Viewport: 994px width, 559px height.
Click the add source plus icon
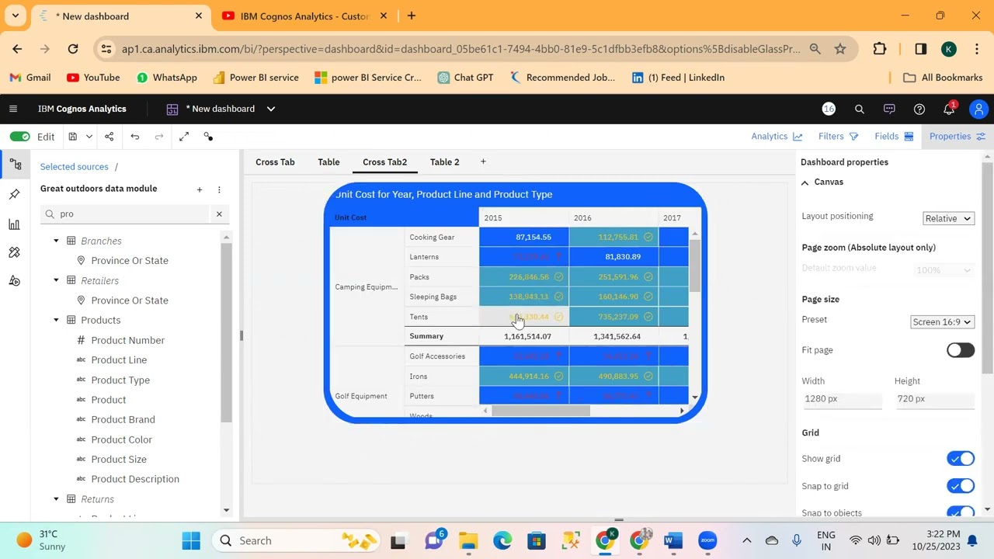[200, 189]
